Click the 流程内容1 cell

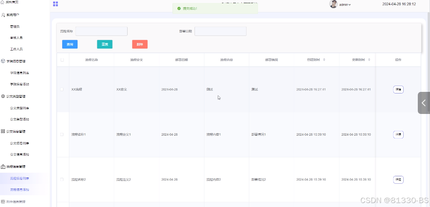pos(226,134)
